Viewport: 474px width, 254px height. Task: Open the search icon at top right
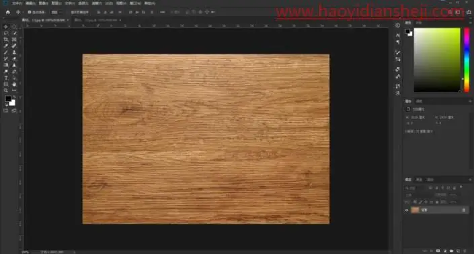pos(450,12)
